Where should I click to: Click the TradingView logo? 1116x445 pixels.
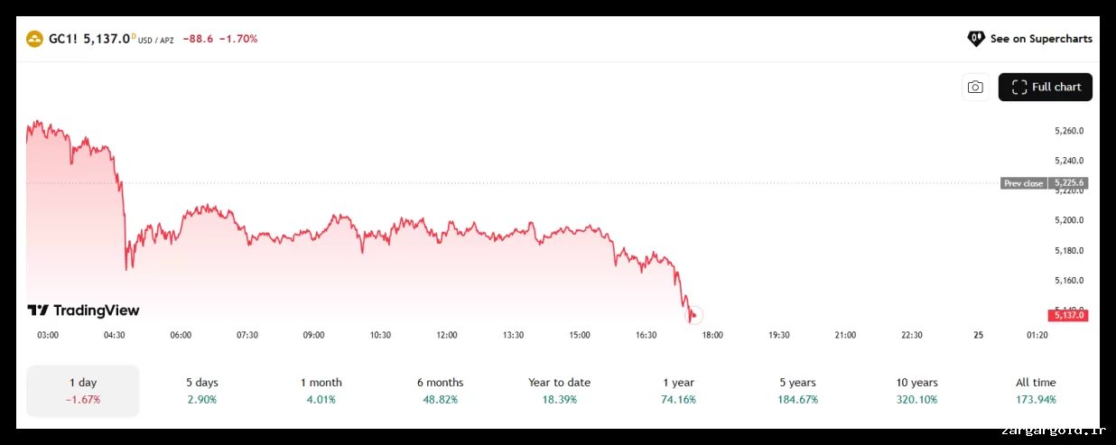click(83, 311)
